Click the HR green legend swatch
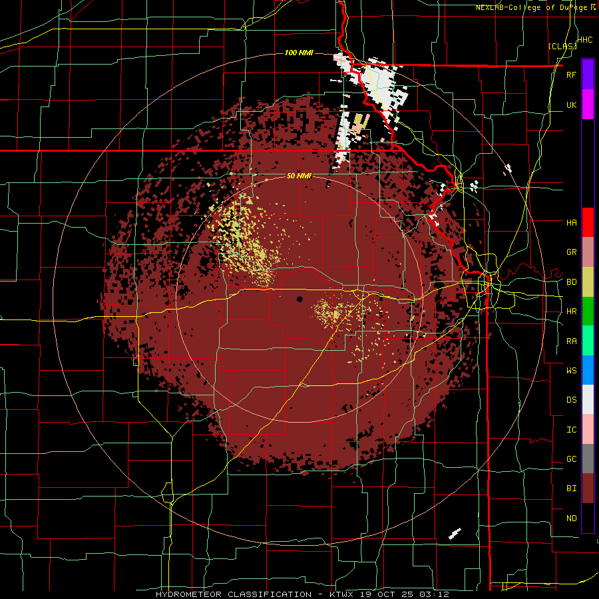Image resolution: width=599 pixels, height=599 pixels. pyautogui.click(x=588, y=311)
